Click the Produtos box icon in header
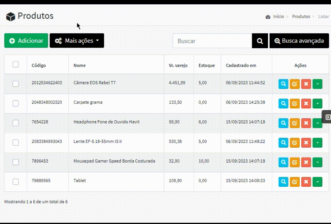 pos(11,17)
